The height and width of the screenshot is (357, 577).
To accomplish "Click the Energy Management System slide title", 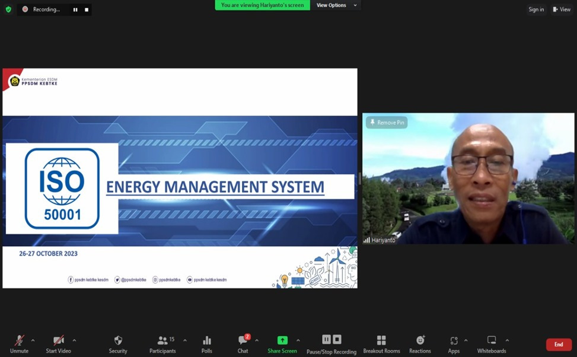I will (215, 187).
